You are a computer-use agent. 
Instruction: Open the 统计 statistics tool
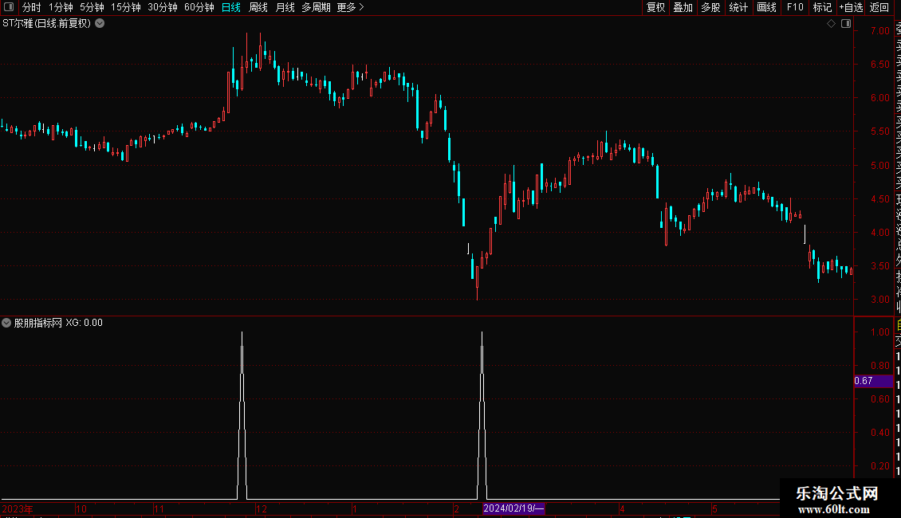738,7
